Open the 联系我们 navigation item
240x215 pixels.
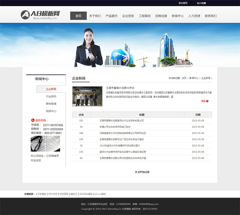pos(211,16)
